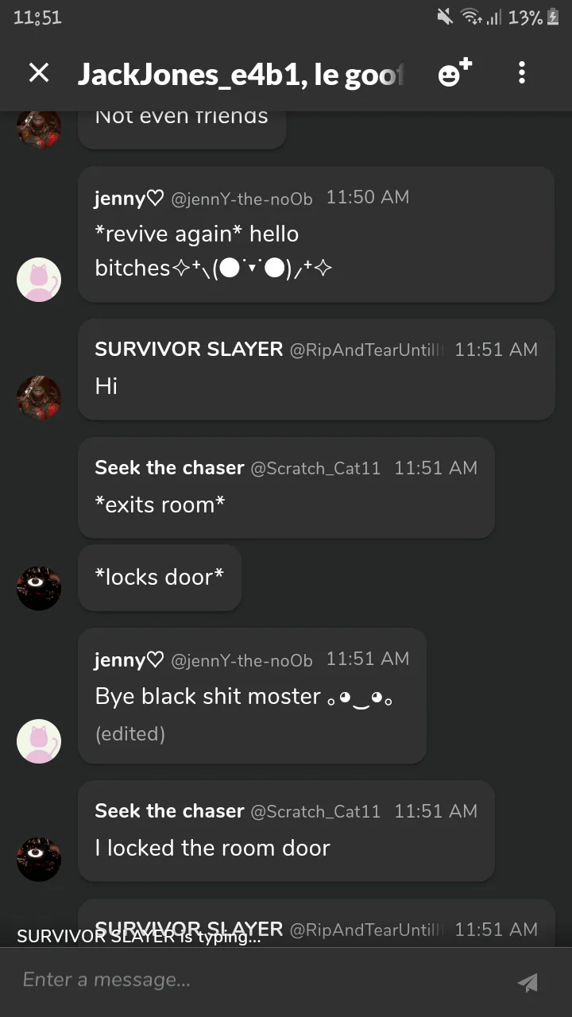Viewport: 572px width, 1017px height.
Task: Tap the "(edited)" label on jenny's message
Action: pyautogui.click(x=130, y=734)
